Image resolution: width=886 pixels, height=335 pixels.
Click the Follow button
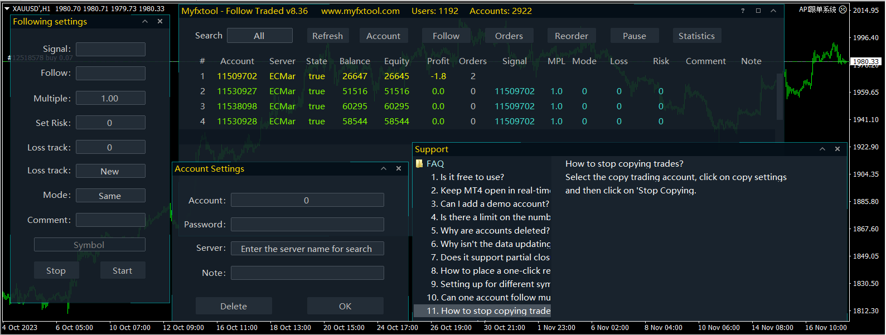446,36
